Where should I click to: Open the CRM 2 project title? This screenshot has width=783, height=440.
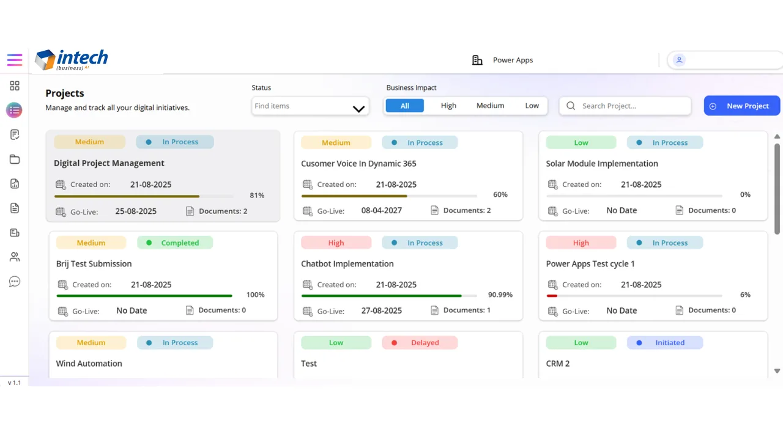coord(558,364)
